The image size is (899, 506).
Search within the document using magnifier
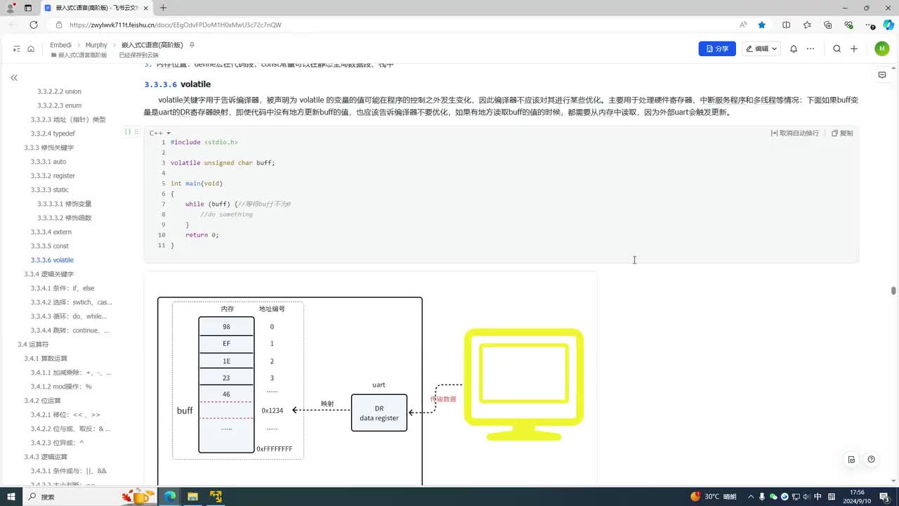tap(836, 48)
